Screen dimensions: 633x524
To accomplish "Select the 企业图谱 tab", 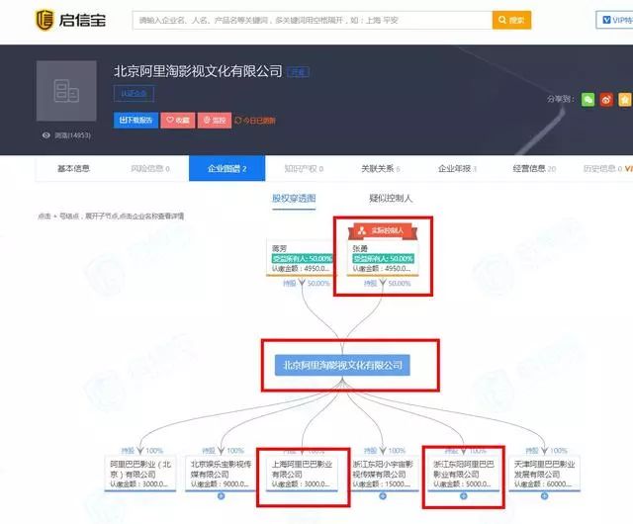I will tap(226, 168).
